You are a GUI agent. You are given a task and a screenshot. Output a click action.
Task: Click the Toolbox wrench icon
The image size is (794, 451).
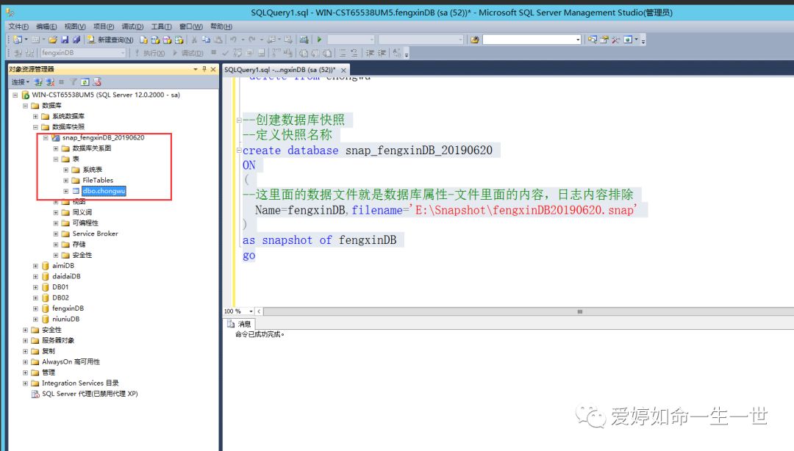click(616, 40)
